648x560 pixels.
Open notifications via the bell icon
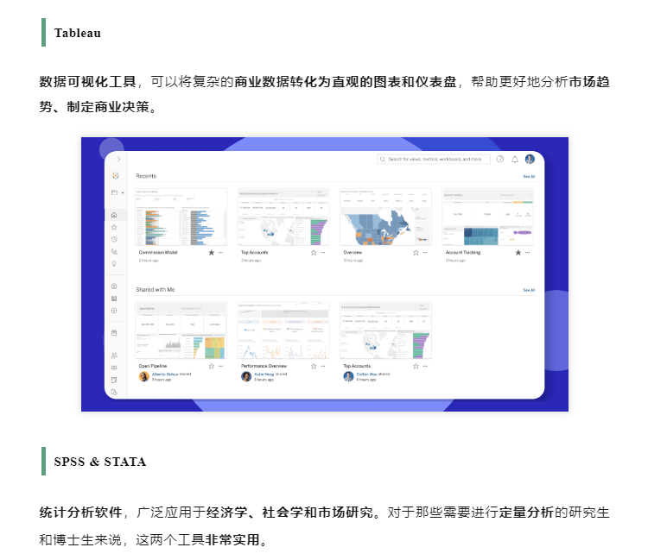(515, 159)
